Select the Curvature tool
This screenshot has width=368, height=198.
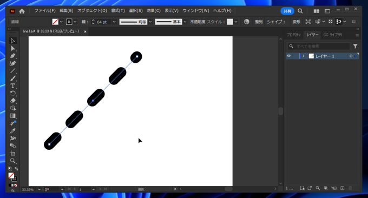(13, 63)
